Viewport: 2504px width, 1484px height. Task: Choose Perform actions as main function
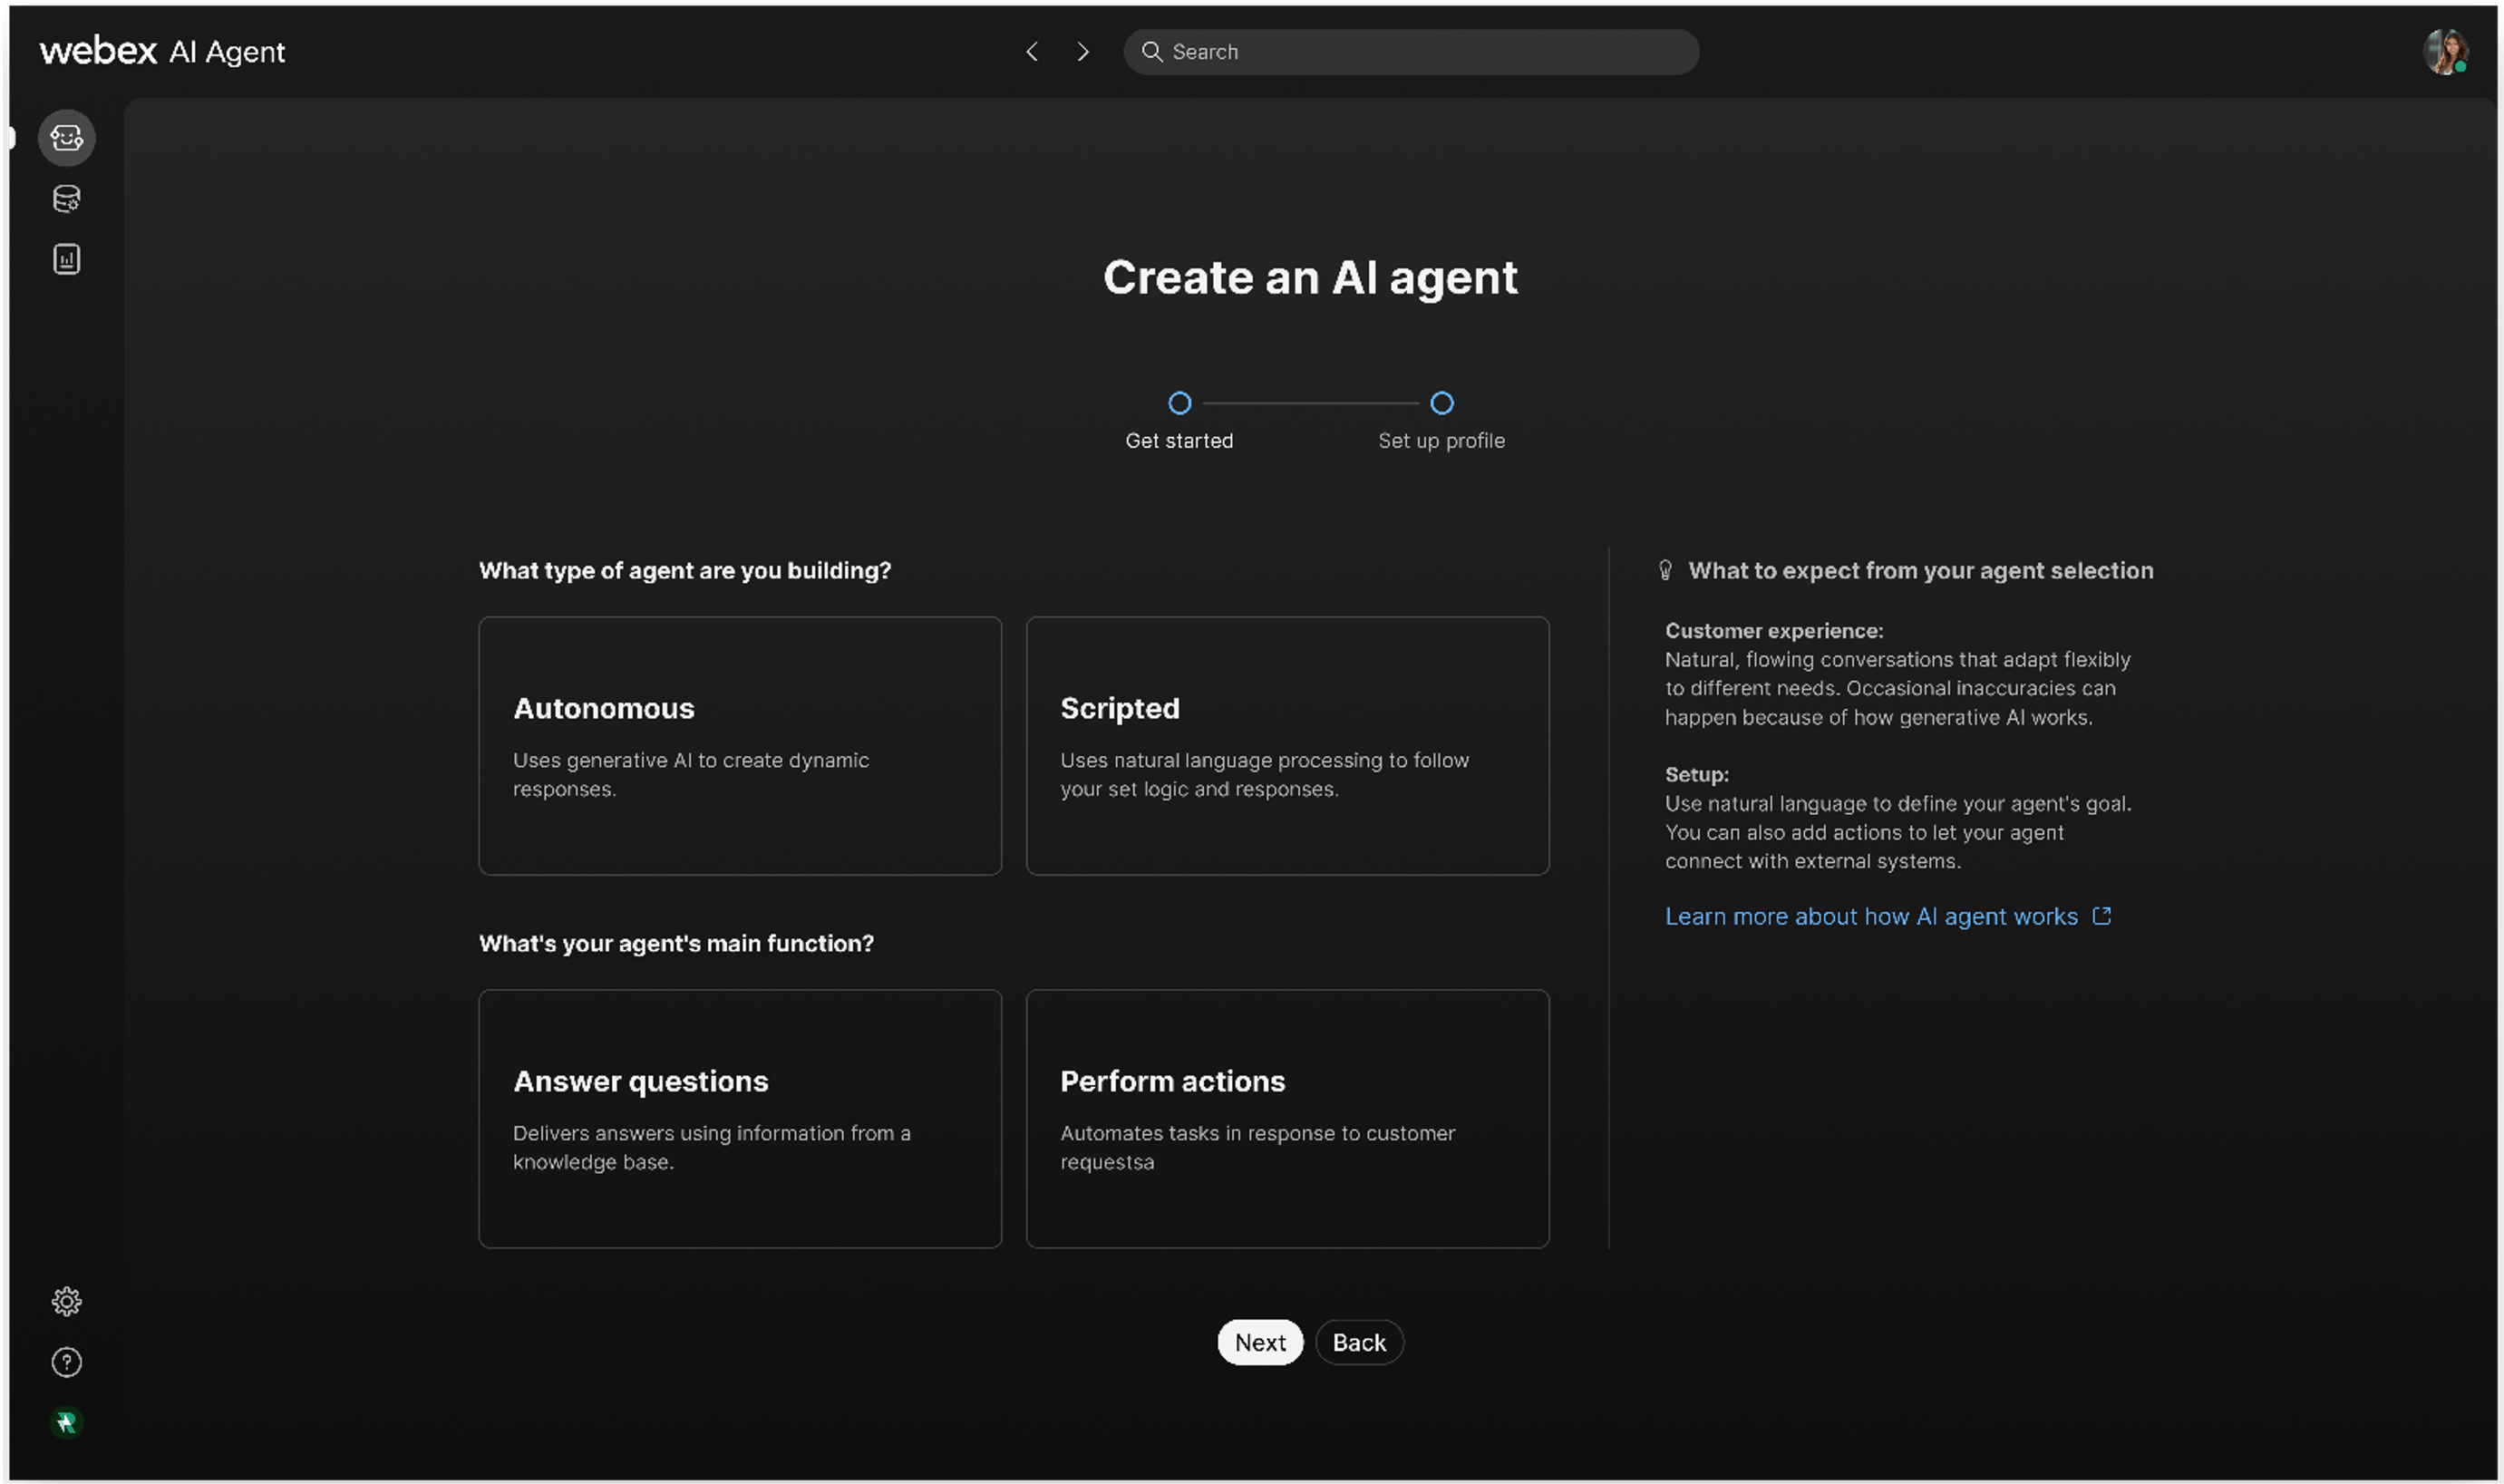(1287, 1119)
